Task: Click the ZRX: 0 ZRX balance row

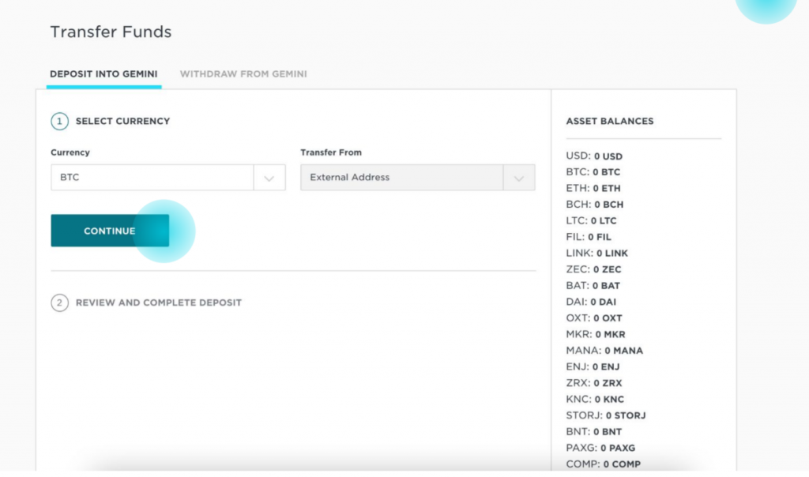Action: click(594, 383)
